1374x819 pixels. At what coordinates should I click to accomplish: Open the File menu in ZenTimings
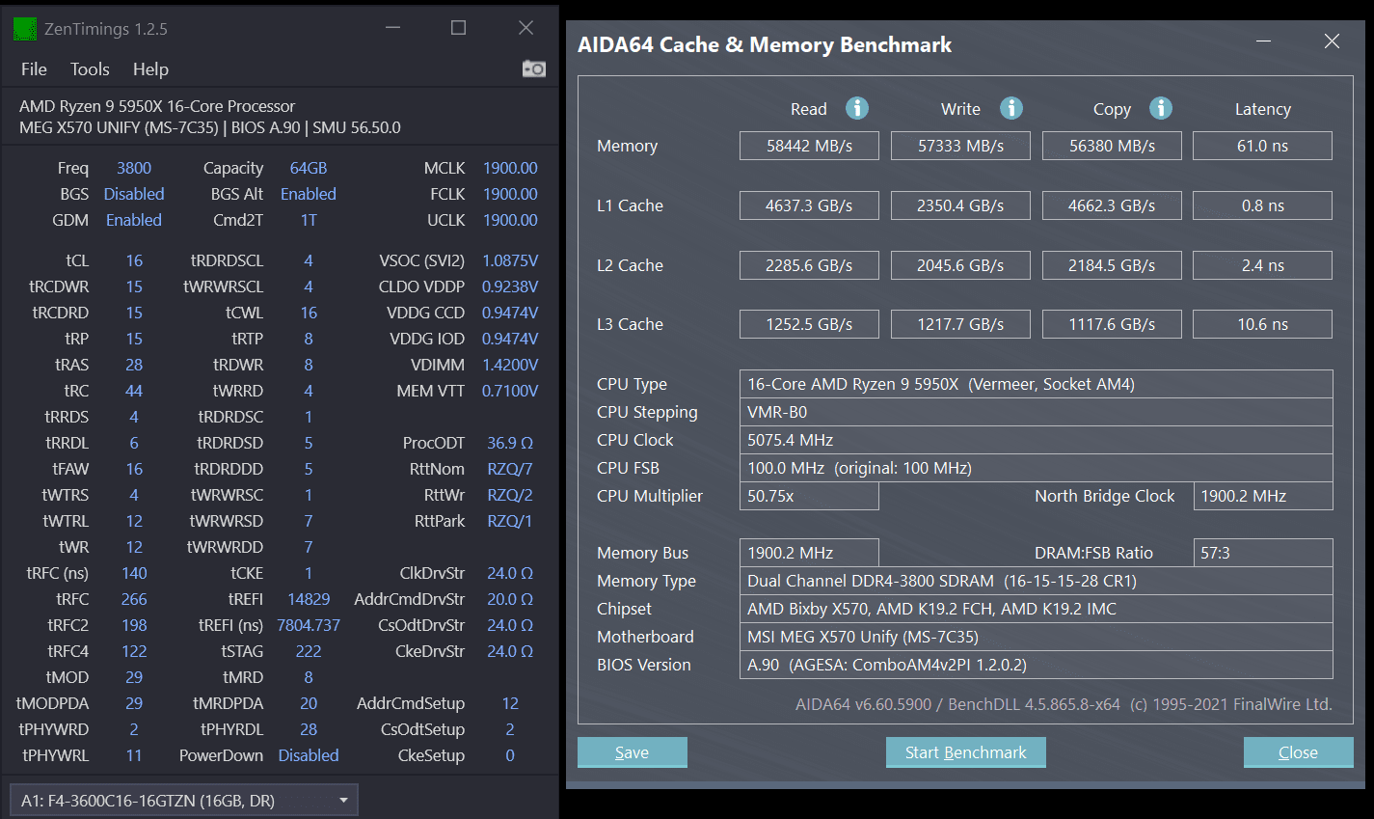pos(34,69)
